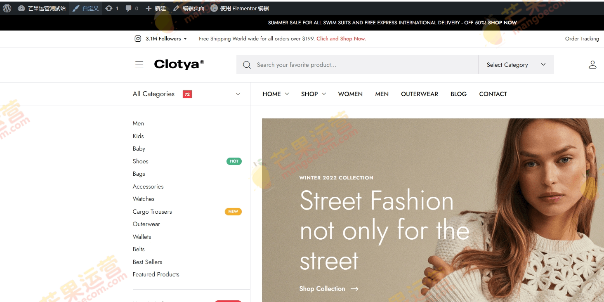Click the Elementor E icon in admin bar
Viewport: 604px width, 302px height.
point(213,8)
